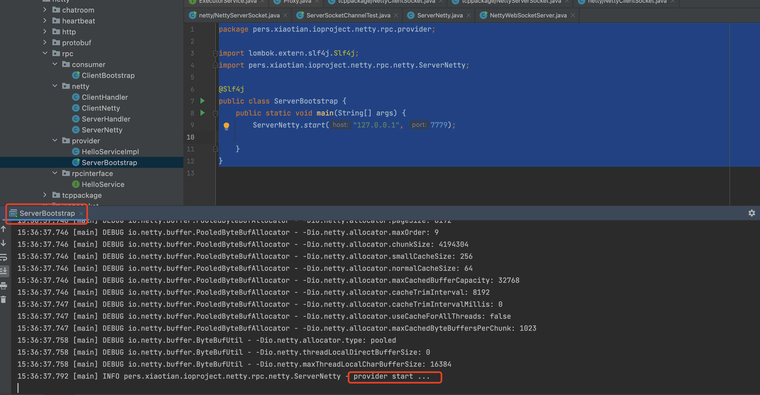Open HelloServiceImpl in project tree
The height and width of the screenshot is (395, 760).
[x=110, y=152]
